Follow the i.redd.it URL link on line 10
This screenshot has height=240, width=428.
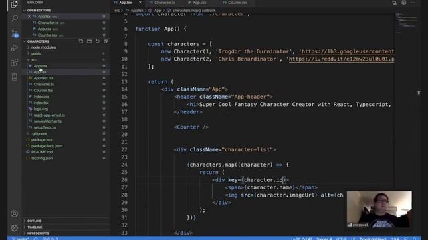click(x=341, y=59)
